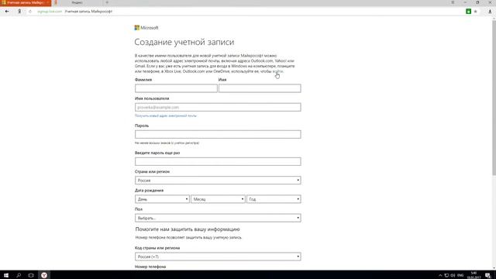Open the Windows Start menu
The width and height of the screenshot is (496, 279).
click(6, 275)
